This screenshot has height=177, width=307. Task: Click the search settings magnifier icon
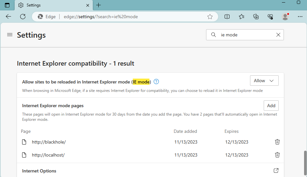[x=214, y=35]
